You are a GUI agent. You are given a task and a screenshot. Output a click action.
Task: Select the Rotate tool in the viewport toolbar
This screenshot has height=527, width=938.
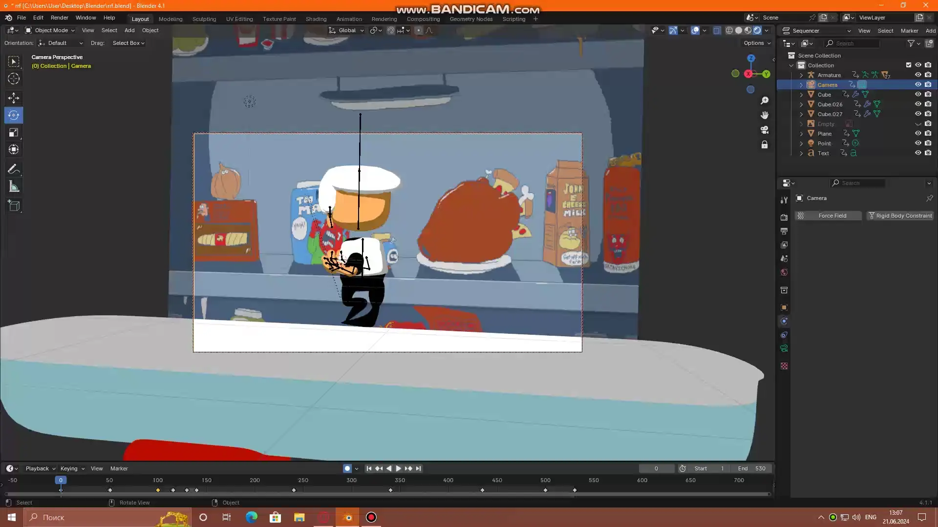pos(14,115)
